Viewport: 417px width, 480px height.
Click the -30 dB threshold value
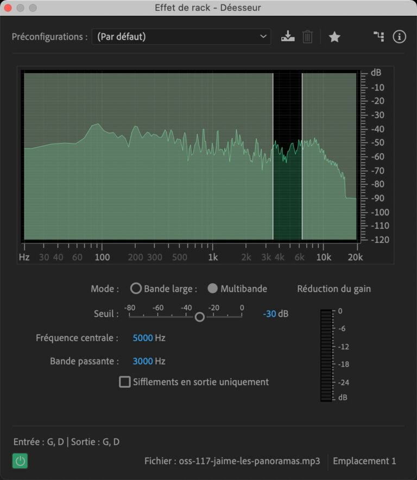coord(269,314)
